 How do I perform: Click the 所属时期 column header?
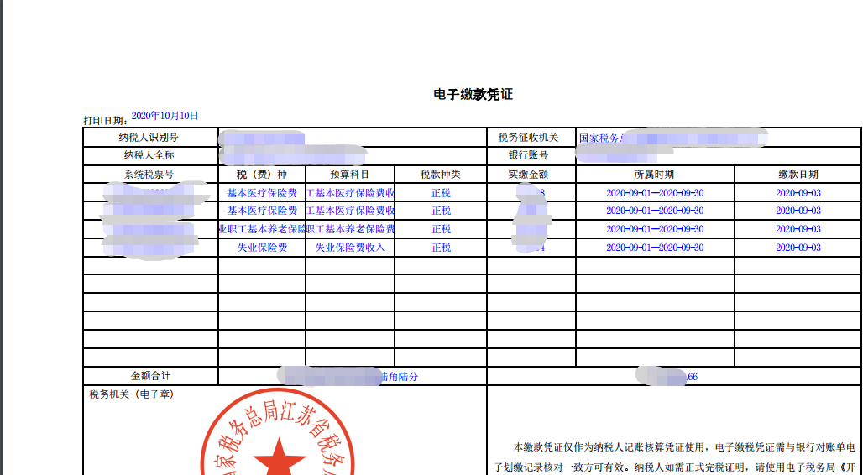point(655,175)
